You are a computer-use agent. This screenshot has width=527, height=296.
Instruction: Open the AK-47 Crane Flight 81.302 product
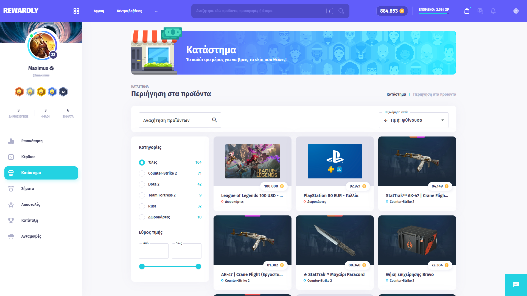(253, 253)
